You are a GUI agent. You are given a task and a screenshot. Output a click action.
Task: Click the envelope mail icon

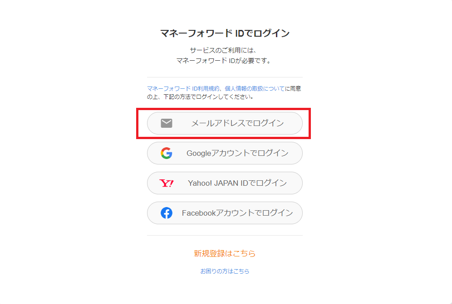pyautogui.click(x=167, y=123)
